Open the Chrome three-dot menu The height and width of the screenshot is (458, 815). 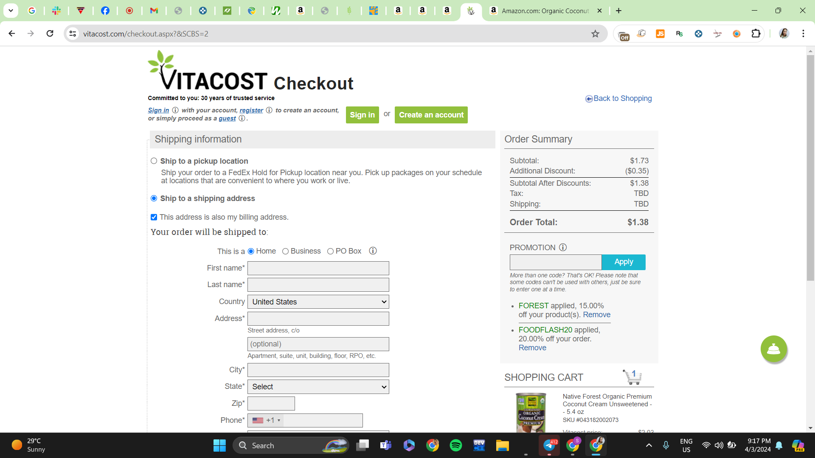[x=803, y=34]
